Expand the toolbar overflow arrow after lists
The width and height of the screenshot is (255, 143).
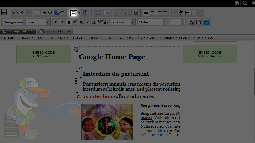click(198, 14)
